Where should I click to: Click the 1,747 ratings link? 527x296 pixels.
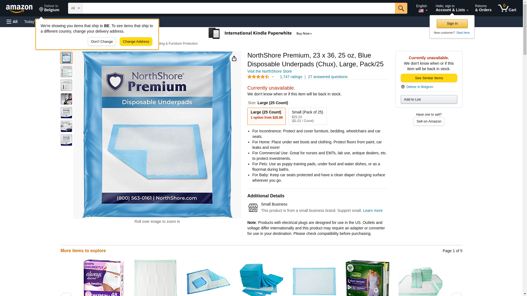pos(291,77)
